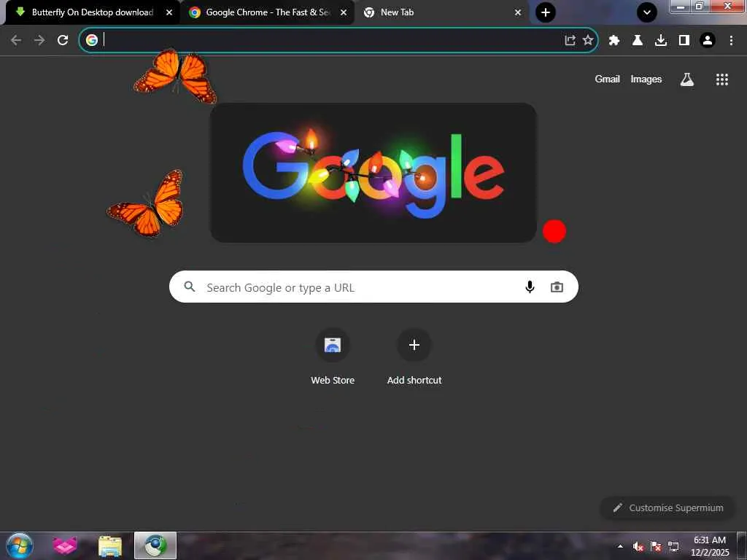Open a new tab with the plus button

pos(546,12)
